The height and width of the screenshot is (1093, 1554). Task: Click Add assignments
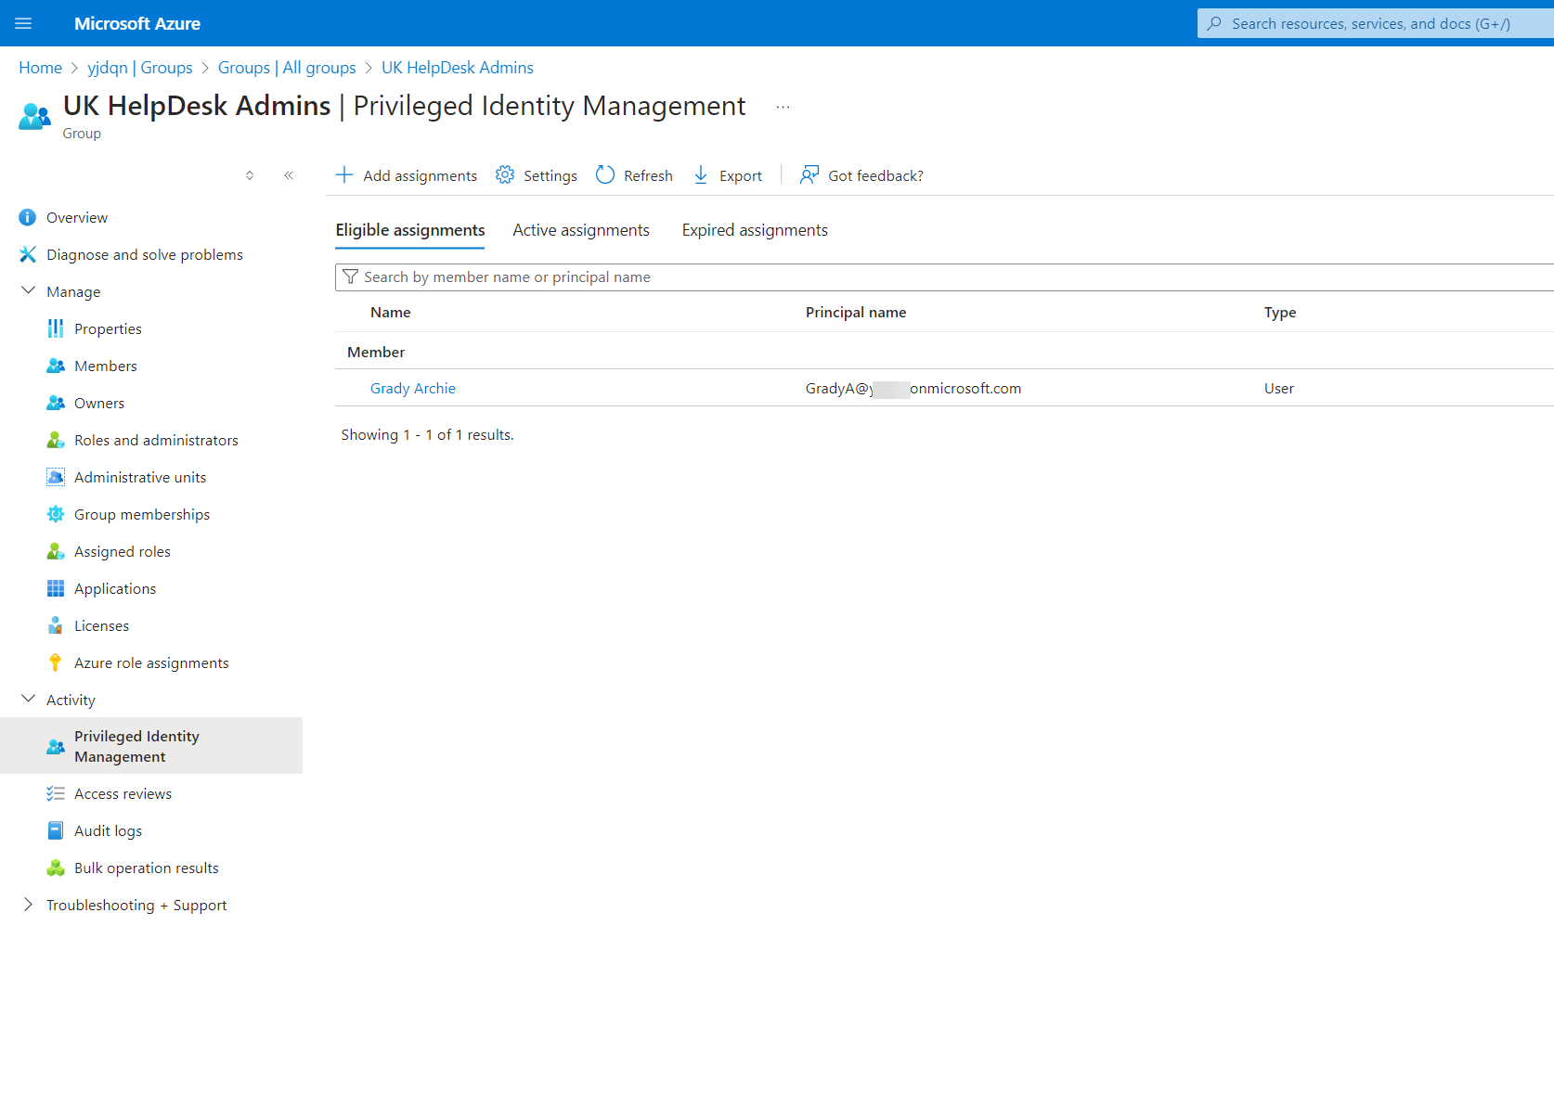coord(406,174)
